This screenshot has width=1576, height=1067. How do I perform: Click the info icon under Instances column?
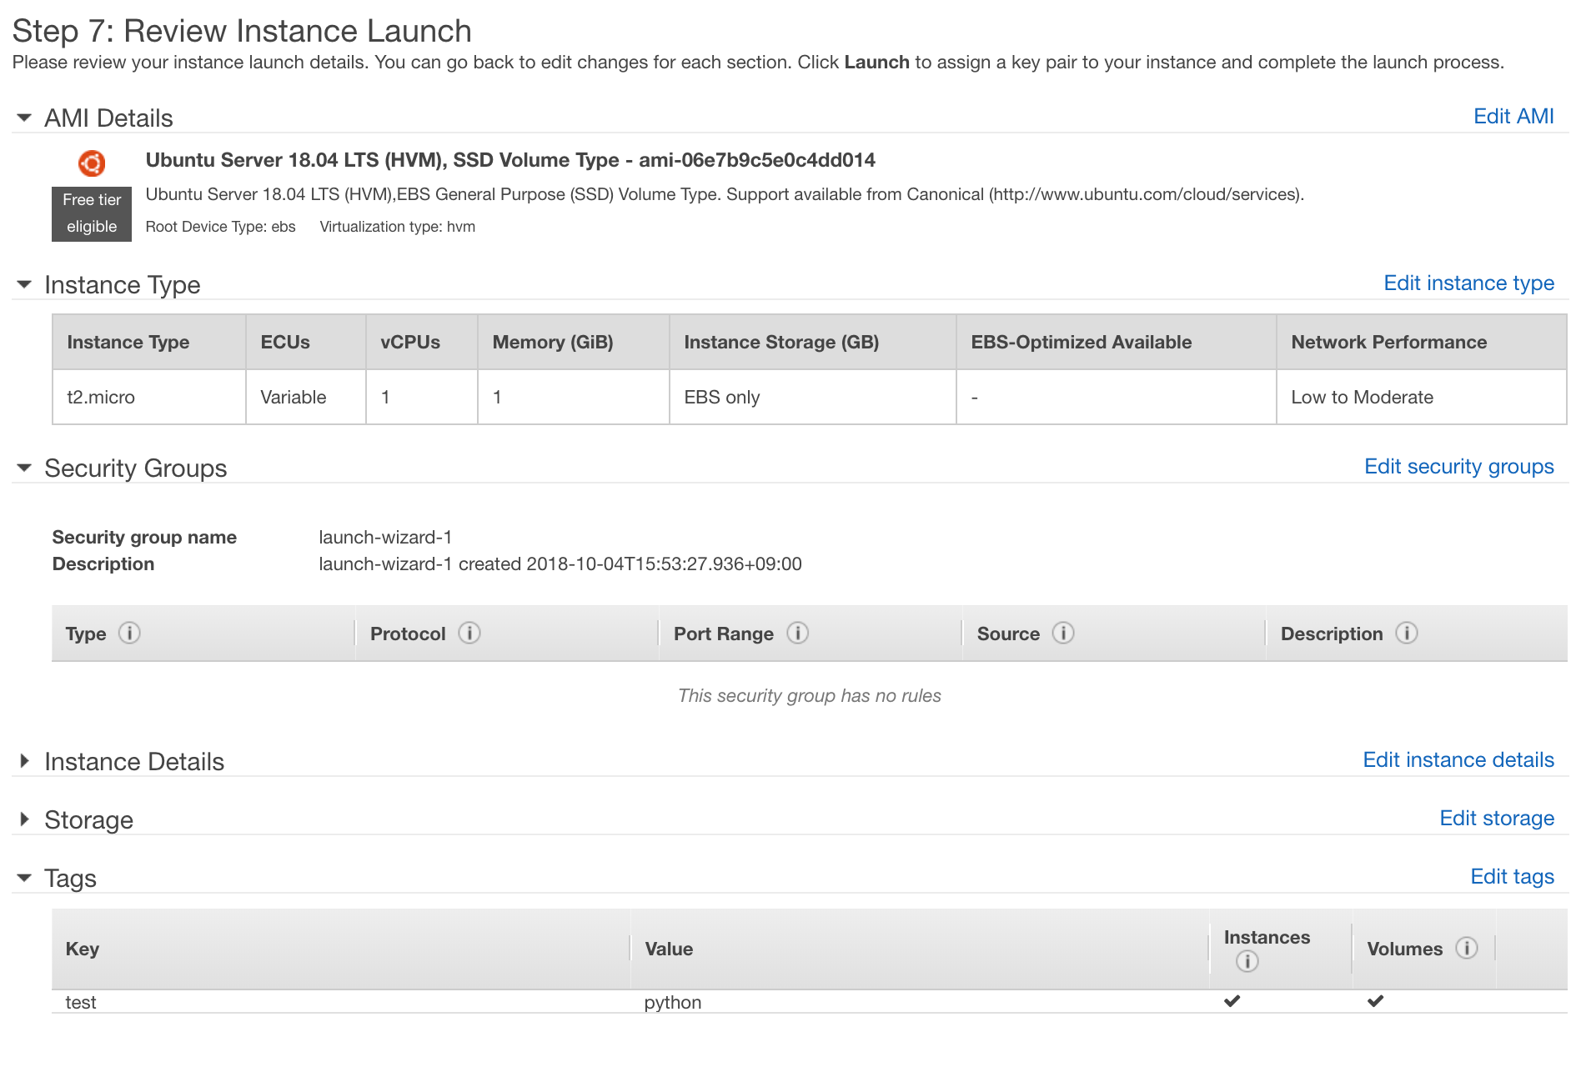click(1247, 961)
